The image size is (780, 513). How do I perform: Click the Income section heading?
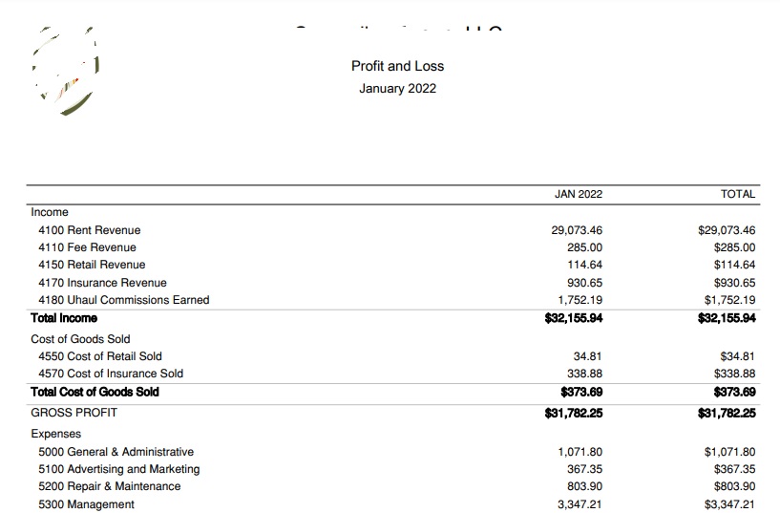[50, 212]
